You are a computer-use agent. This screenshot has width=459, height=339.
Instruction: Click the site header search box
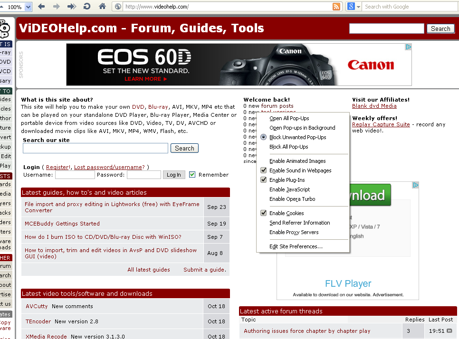pyautogui.click(x=386, y=28)
